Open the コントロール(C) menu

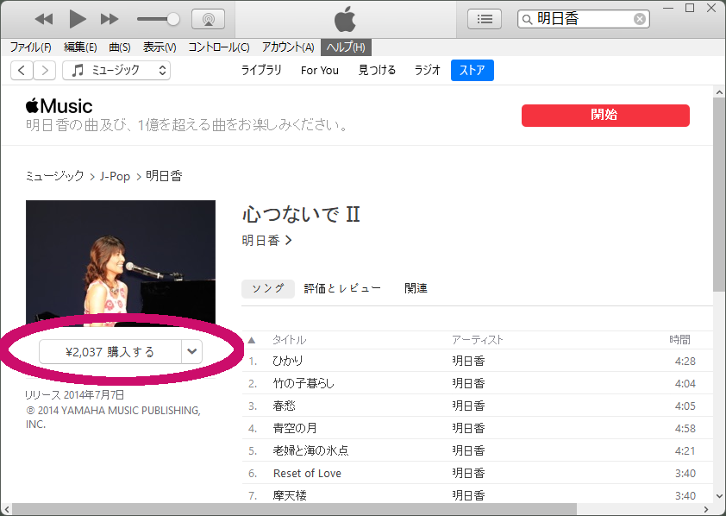[x=218, y=47]
